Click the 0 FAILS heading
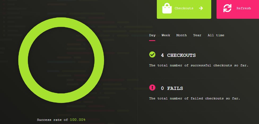This screenshot has height=124, width=259. click(x=172, y=88)
